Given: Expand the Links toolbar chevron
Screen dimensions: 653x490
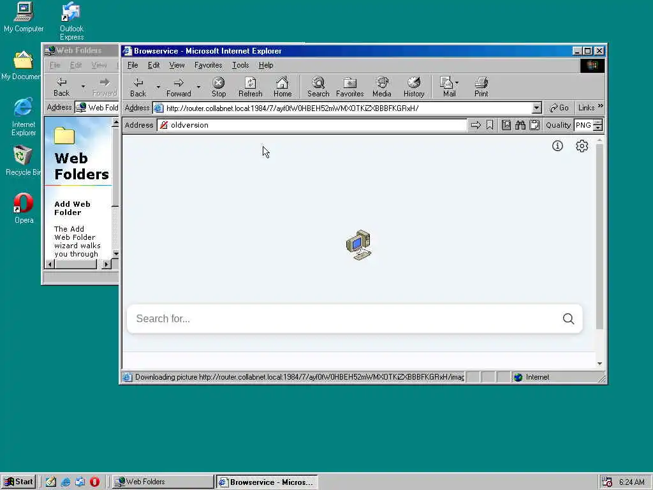Looking at the screenshot, I should [601, 107].
